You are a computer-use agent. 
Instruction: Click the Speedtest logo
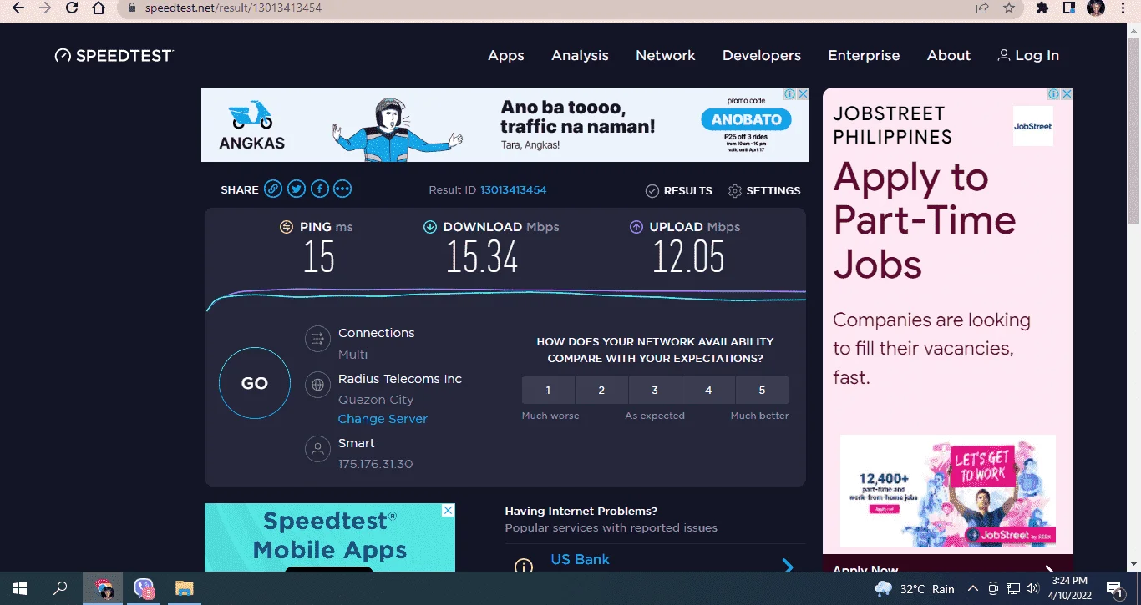coord(114,56)
